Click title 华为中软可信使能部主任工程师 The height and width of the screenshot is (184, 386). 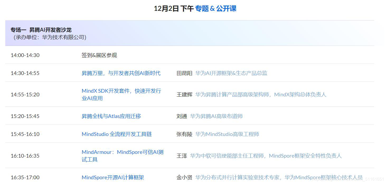coord(227,156)
